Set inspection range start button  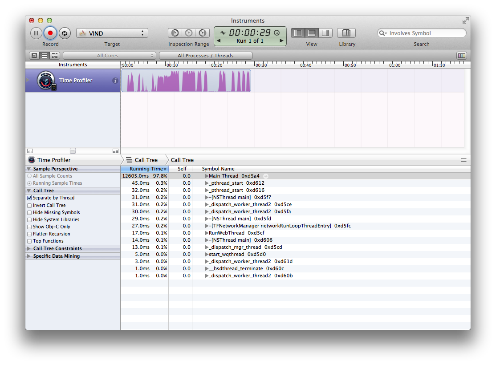pyautogui.click(x=175, y=33)
